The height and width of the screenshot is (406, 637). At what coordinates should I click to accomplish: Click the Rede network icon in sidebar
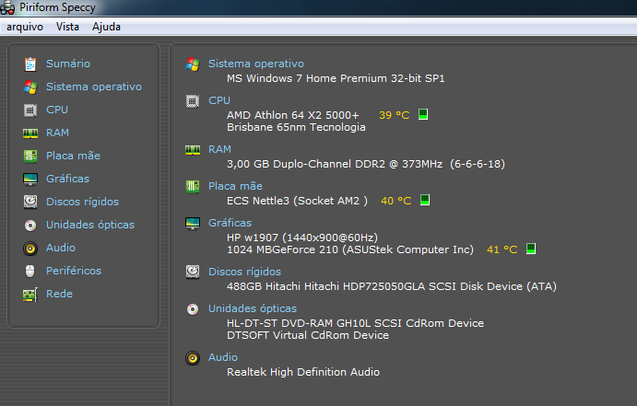30,294
